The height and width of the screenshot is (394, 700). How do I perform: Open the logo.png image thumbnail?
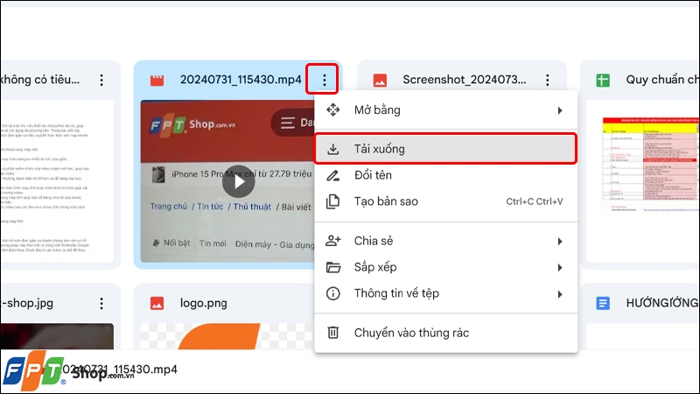[x=227, y=336]
